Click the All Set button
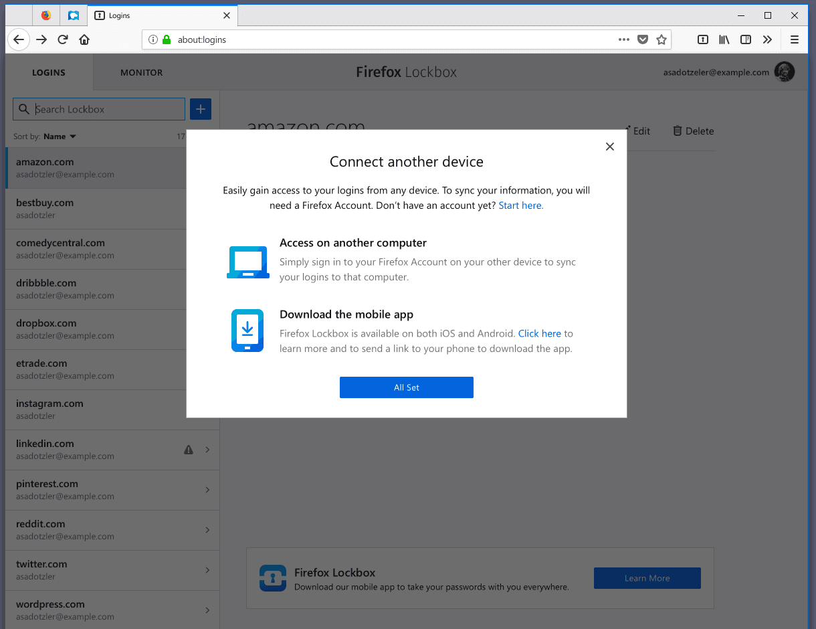Screen dimensions: 816x629 point(407,387)
